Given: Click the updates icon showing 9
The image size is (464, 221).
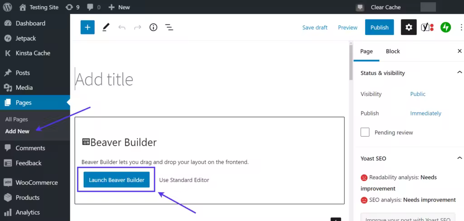Looking at the screenshot, I should [72, 7].
